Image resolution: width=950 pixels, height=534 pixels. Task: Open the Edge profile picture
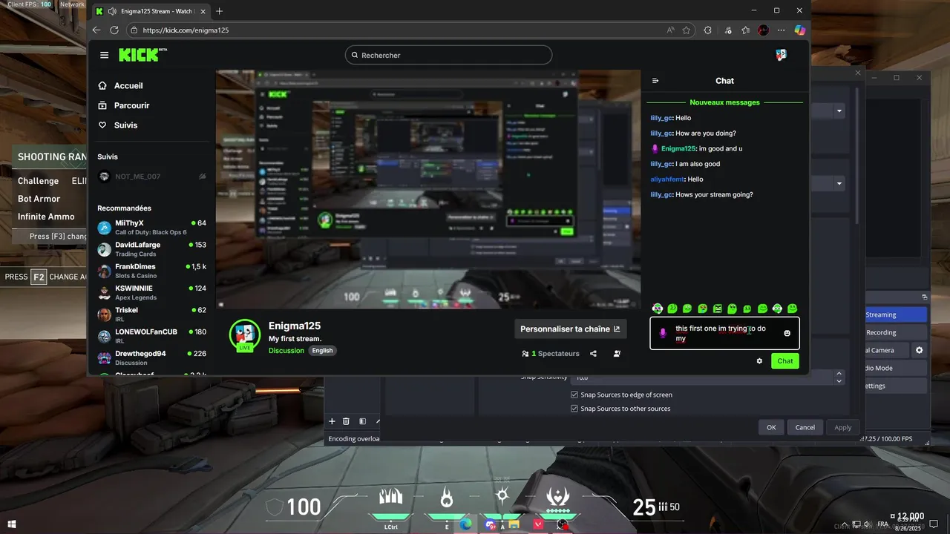(763, 30)
